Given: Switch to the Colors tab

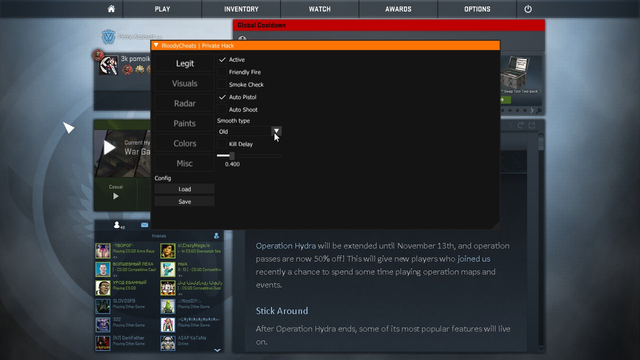Looking at the screenshot, I should (184, 143).
